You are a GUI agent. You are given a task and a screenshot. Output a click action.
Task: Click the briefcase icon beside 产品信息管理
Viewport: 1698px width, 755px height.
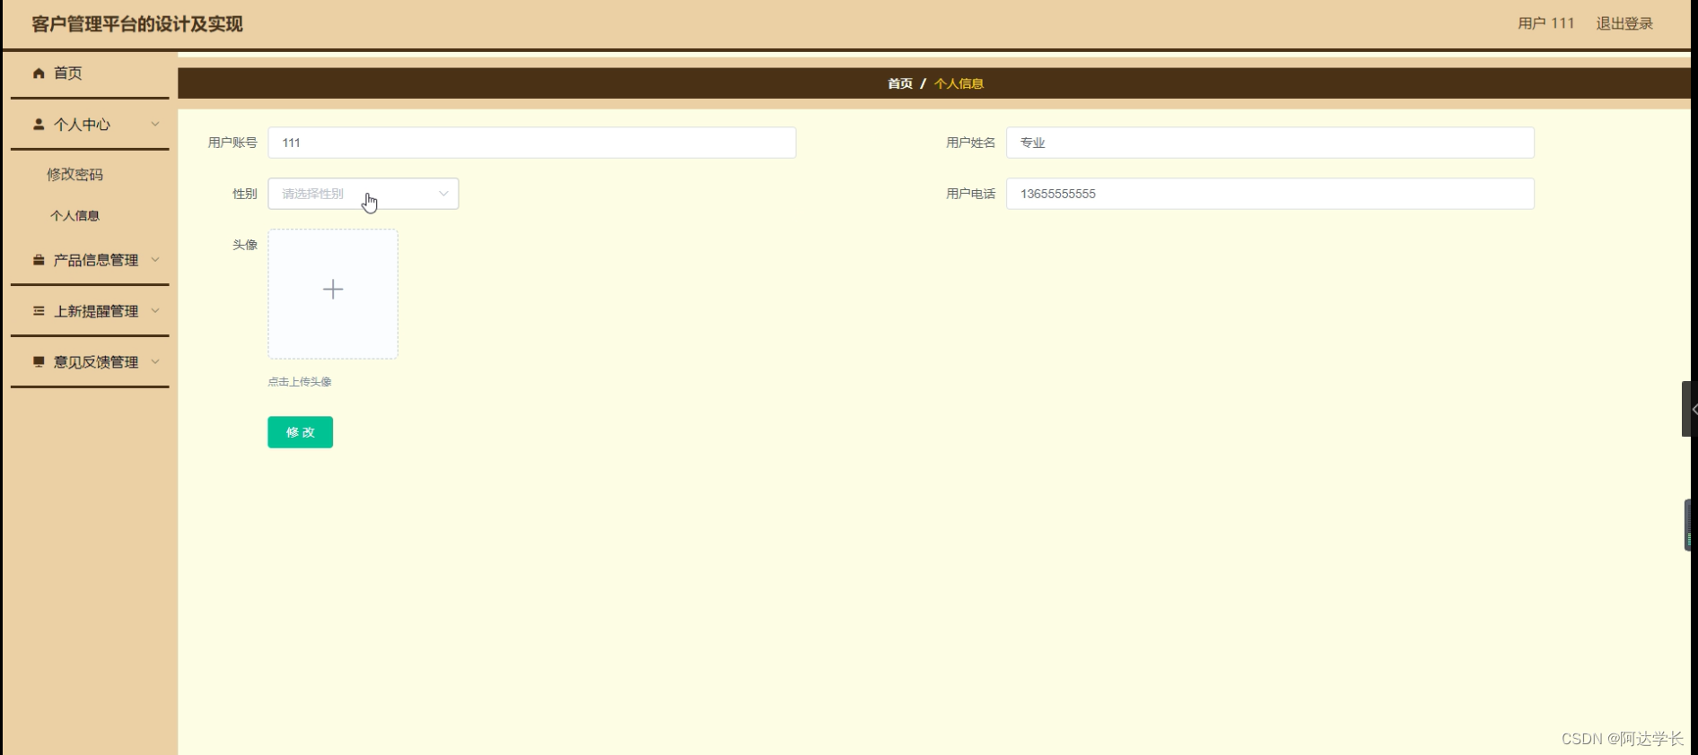click(x=39, y=260)
